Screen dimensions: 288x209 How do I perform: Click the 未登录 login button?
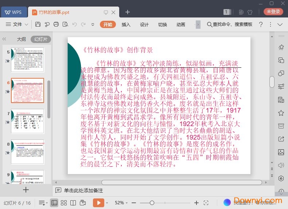(273, 12)
